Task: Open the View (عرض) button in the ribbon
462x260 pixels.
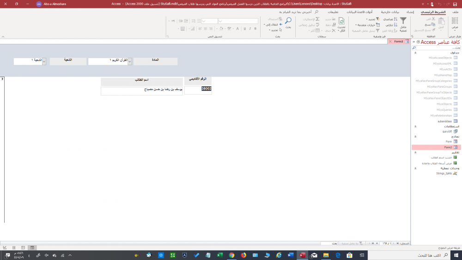Action: (x=455, y=23)
